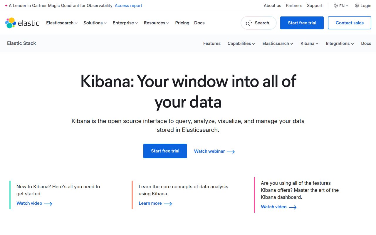The width and height of the screenshot is (376, 235).
Task: Click the Search box
Action: (258, 23)
